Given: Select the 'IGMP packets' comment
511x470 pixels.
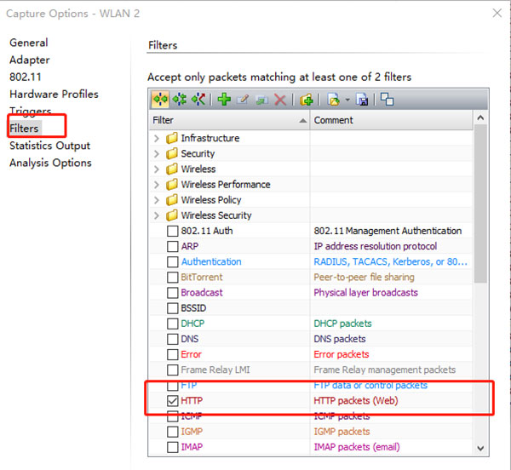Looking at the screenshot, I should (x=342, y=432).
